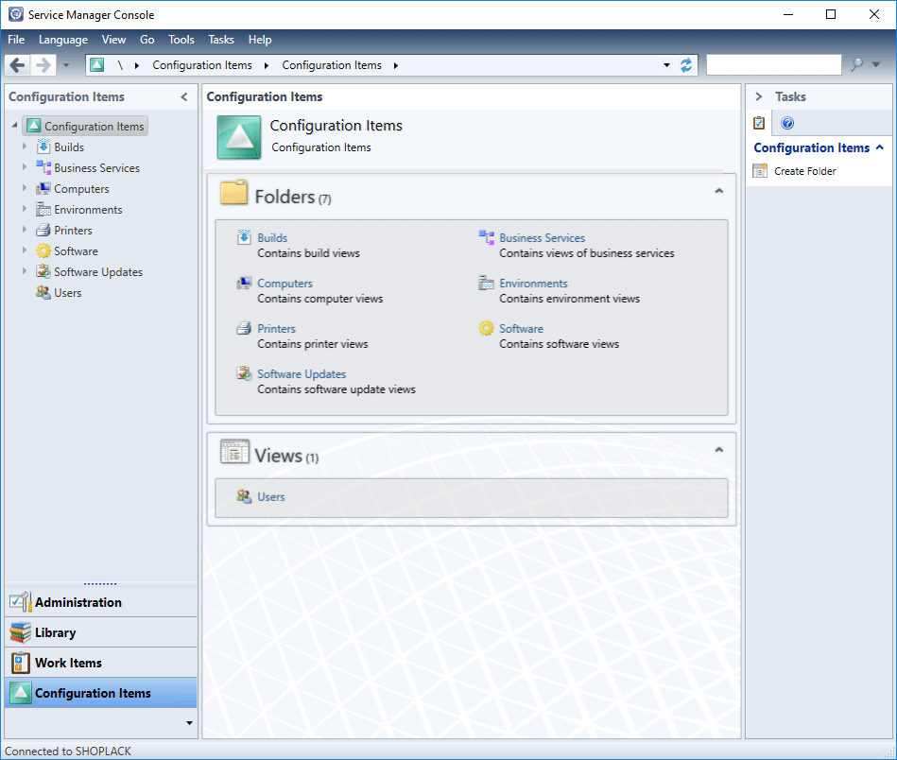Viewport: 897px width, 760px height.
Task: Click the Printers icon in the tree
Action: [x=43, y=230]
